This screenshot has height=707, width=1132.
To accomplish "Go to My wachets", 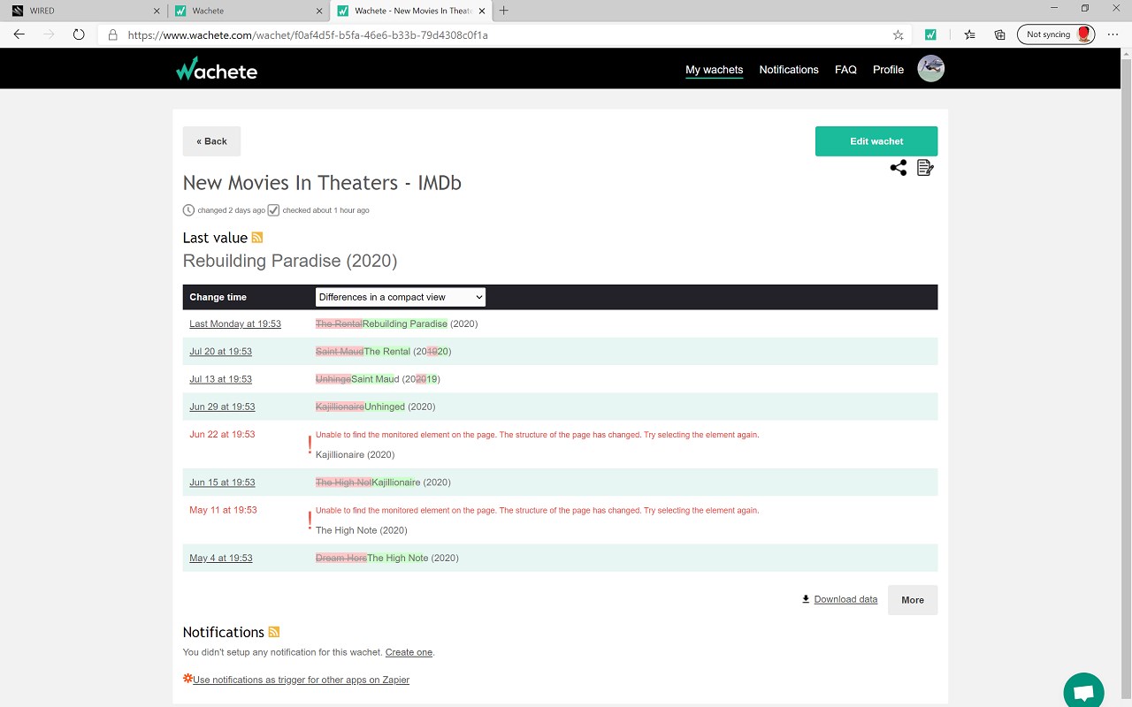I will [715, 70].
